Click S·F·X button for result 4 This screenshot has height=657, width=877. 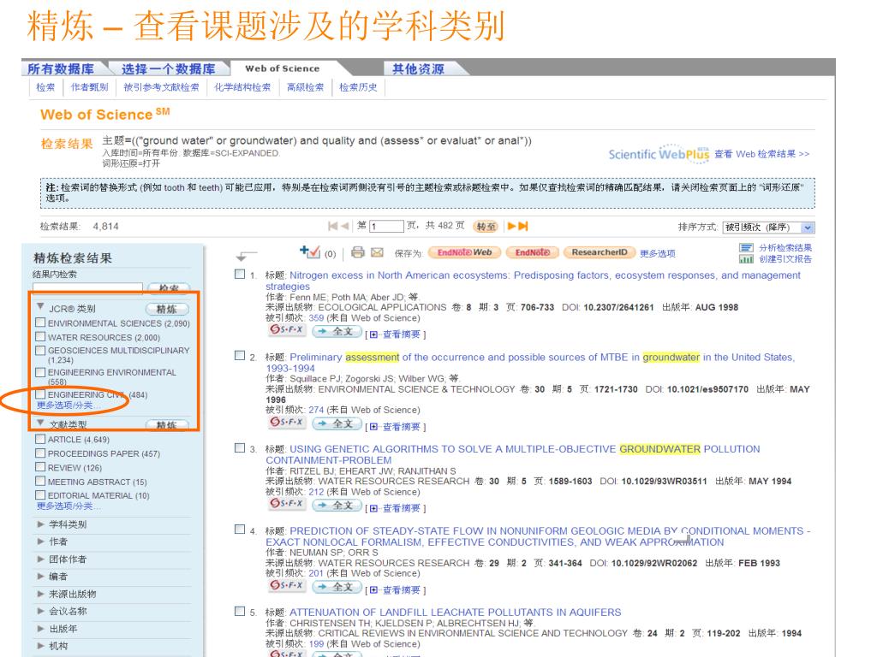(x=286, y=585)
